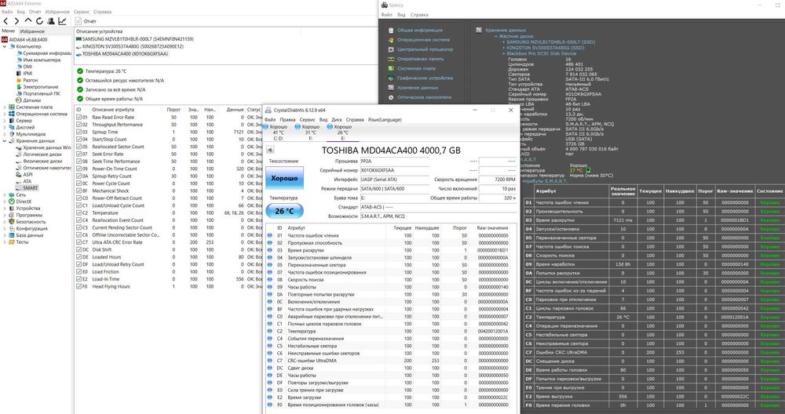Open Избранное menu in AIDA64 menu bar
785x414 pixels.
[x=57, y=12]
